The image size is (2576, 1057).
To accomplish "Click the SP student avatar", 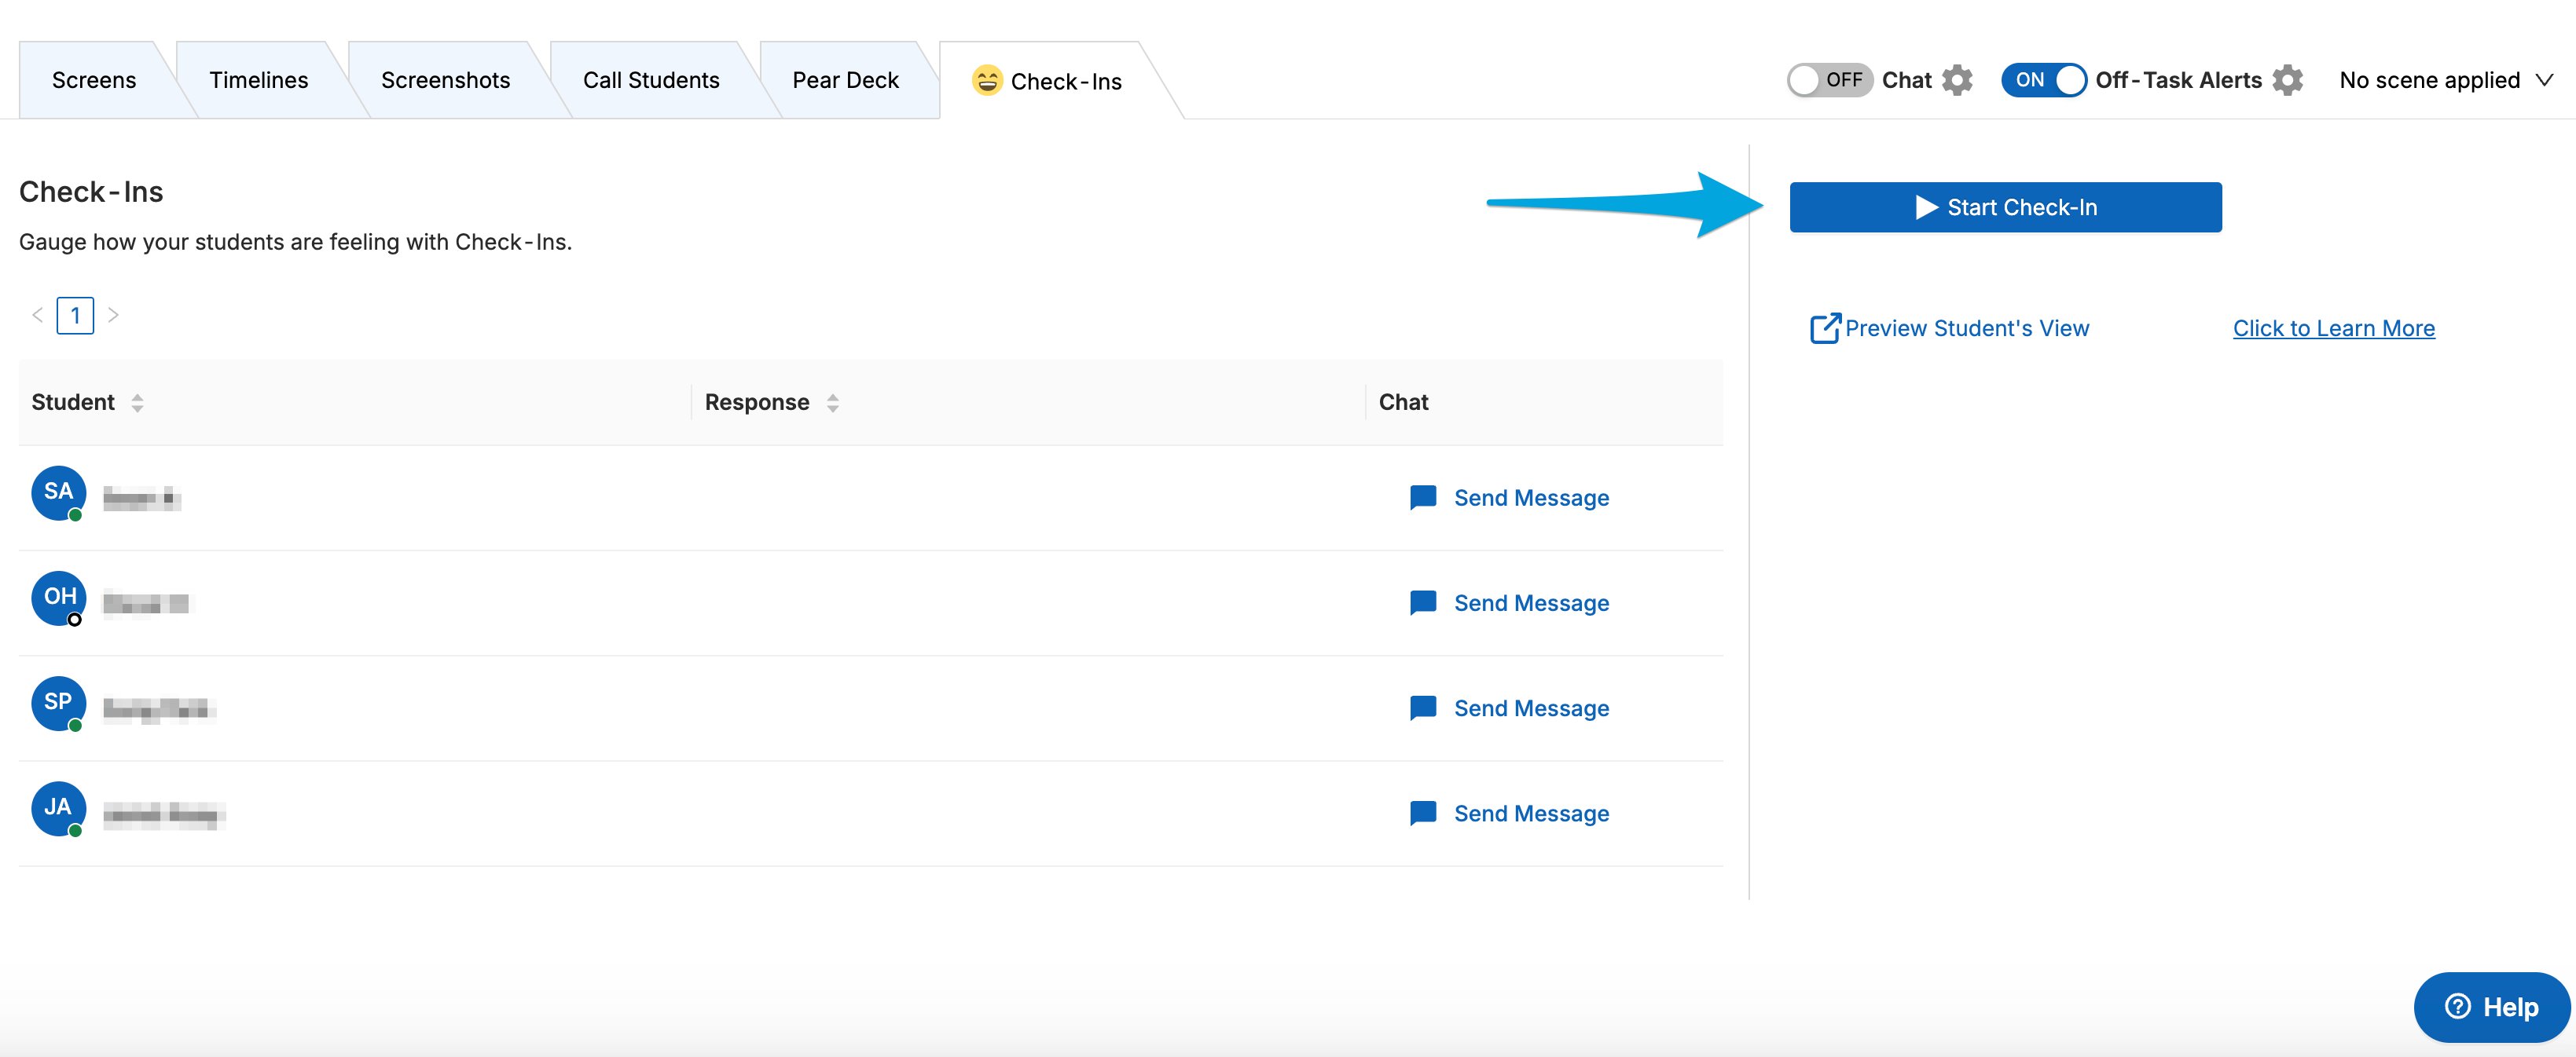I will (59, 702).
